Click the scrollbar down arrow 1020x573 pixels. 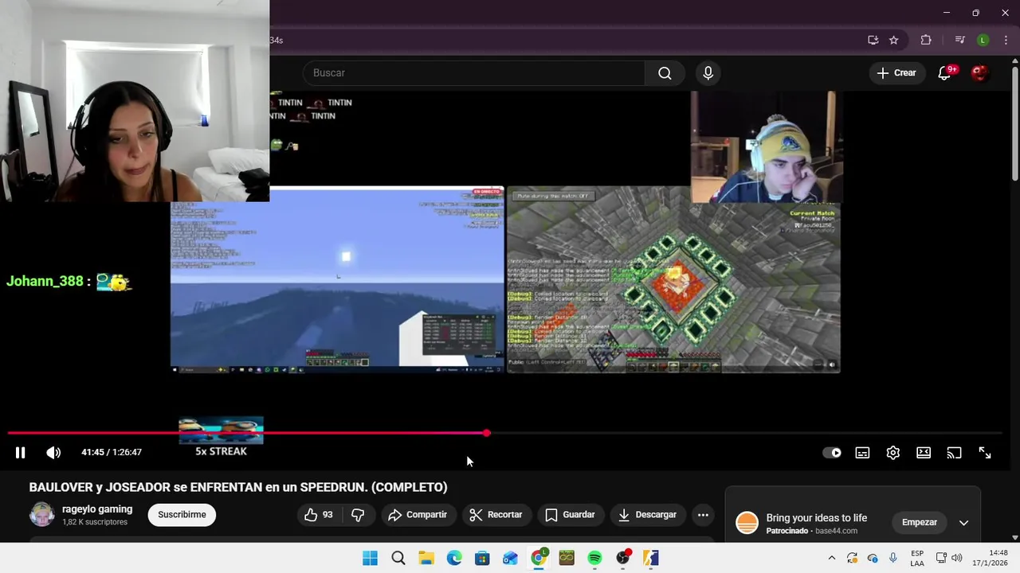1014,537
